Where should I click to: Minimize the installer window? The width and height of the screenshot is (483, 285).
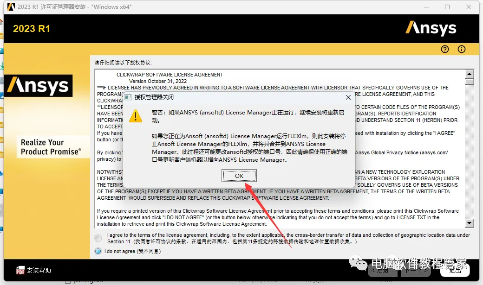click(426, 7)
